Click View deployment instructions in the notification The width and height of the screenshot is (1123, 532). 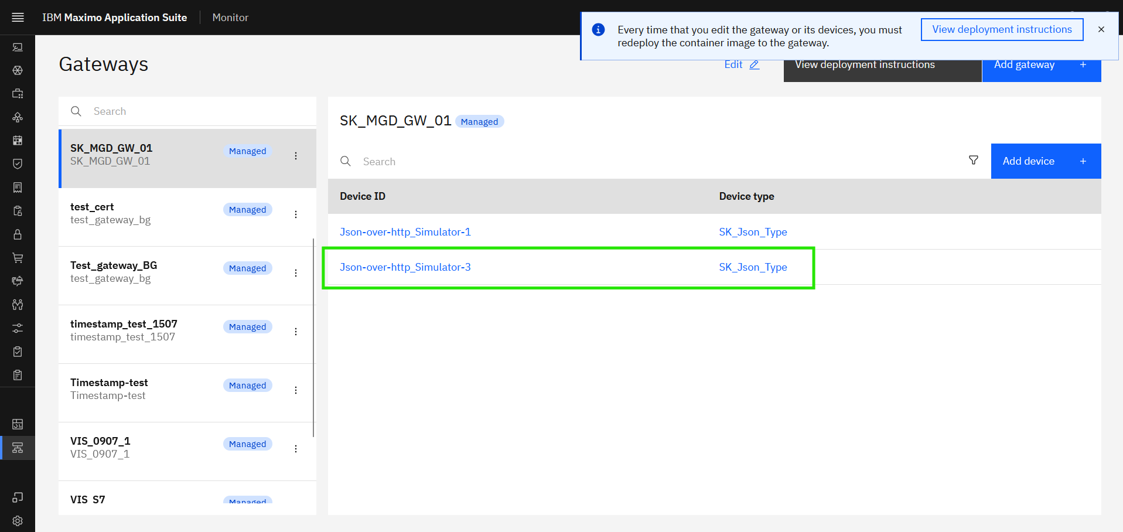click(x=1002, y=29)
